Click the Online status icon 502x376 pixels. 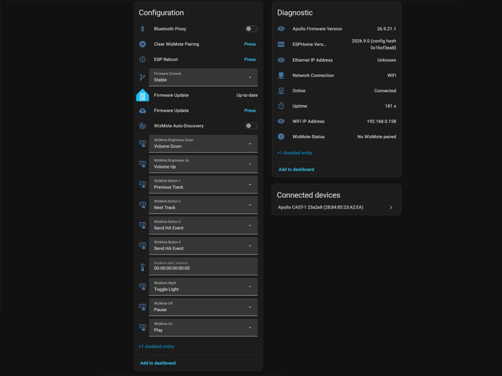281,91
